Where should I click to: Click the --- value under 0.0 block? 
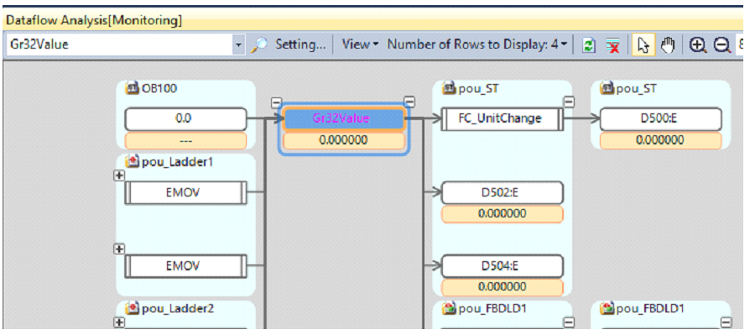(x=185, y=141)
